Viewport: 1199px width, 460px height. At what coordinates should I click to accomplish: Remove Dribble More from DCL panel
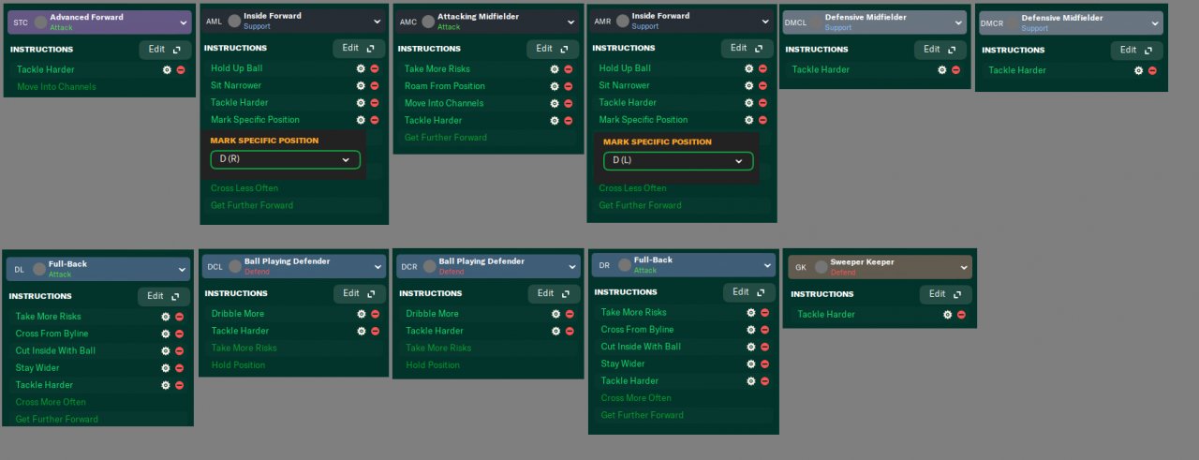(x=376, y=314)
